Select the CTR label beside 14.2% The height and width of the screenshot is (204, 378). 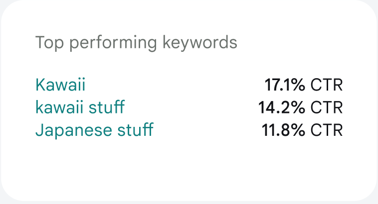pyautogui.click(x=327, y=107)
